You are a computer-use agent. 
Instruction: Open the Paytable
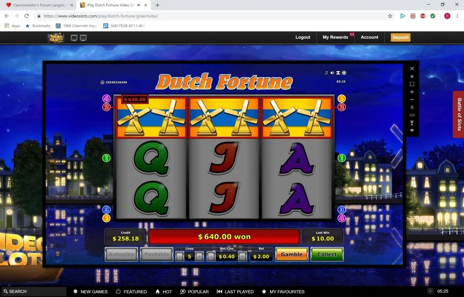[156, 254]
